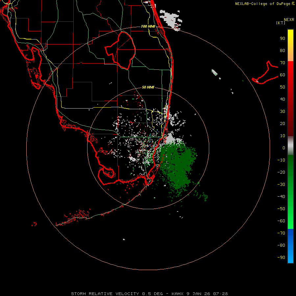Click the -80 value on the velocity scale
The image size is (296, 296).
(281, 245)
